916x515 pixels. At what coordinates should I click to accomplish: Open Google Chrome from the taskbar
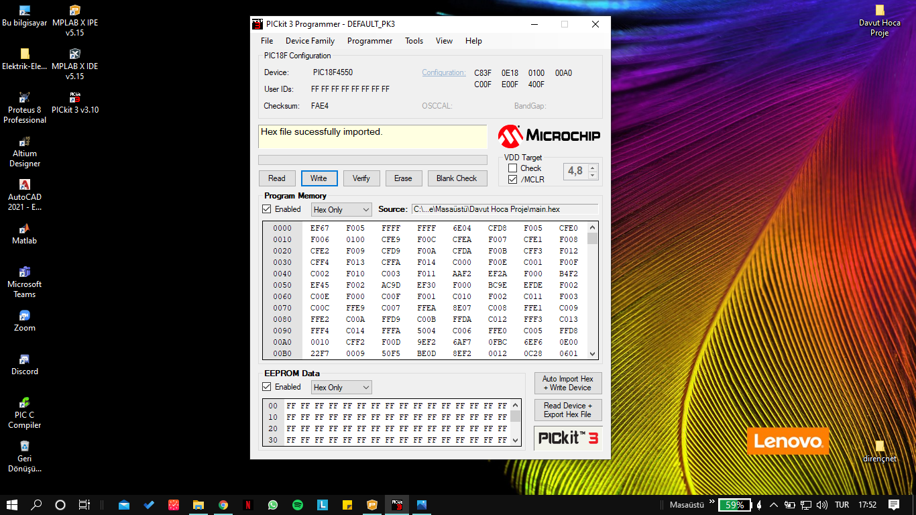click(x=223, y=505)
